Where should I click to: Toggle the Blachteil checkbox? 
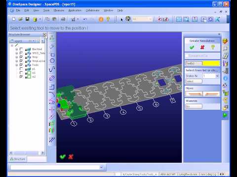(21, 49)
